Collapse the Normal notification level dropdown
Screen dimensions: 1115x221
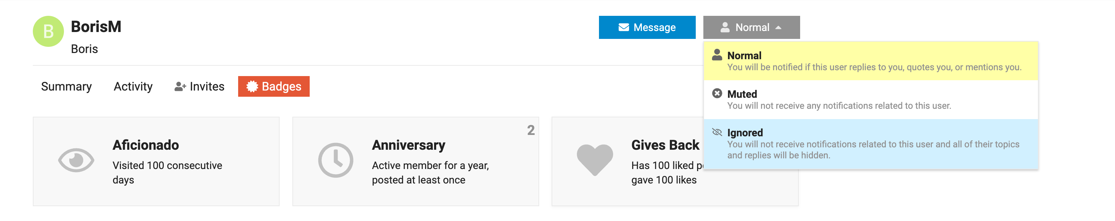click(x=751, y=28)
